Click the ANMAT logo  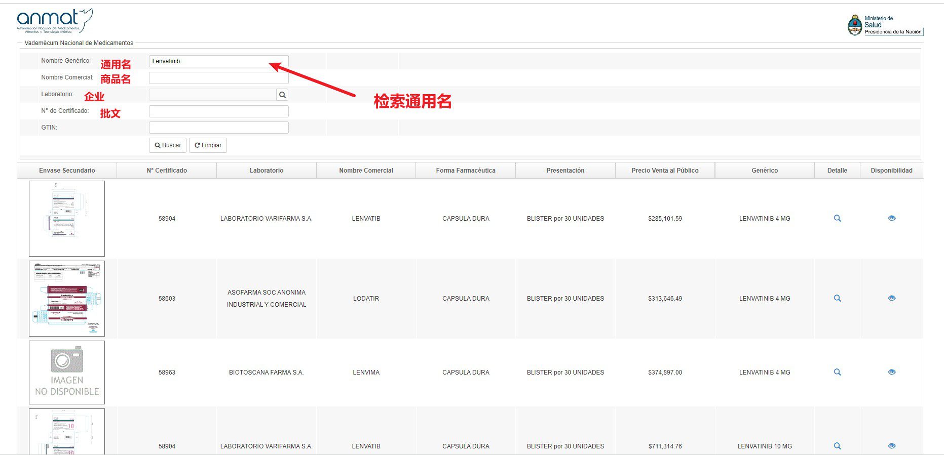click(x=55, y=21)
